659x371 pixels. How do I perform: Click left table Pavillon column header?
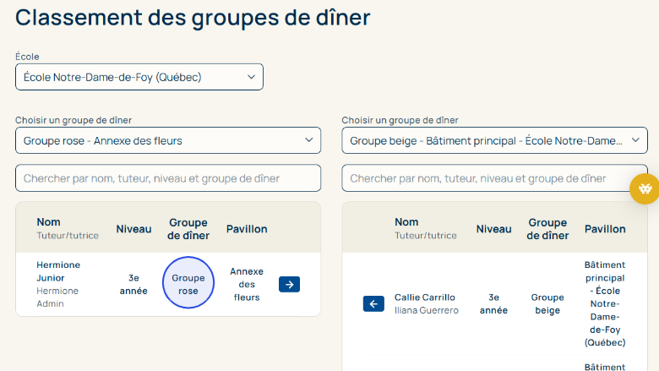click(247, 228)
